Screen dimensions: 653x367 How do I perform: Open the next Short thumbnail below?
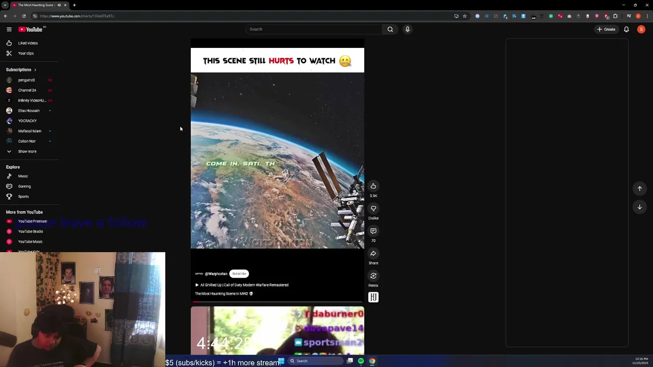pos(278,330)
